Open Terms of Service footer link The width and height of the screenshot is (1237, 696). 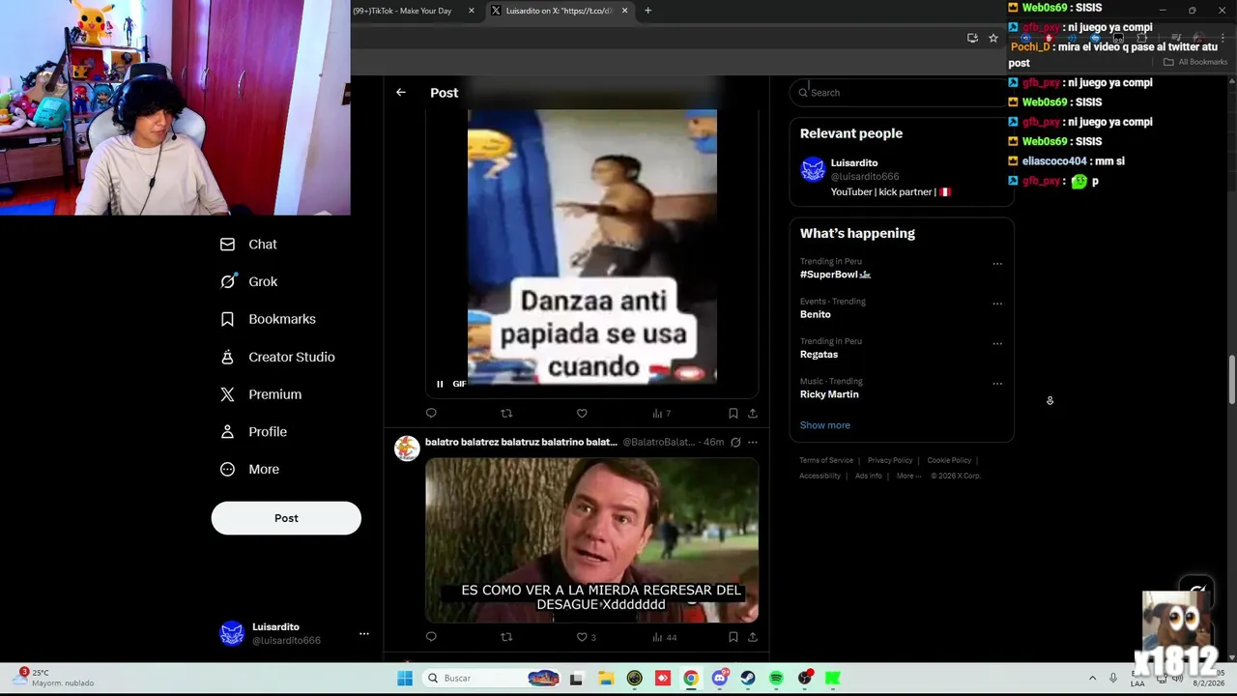tap(826, 460)
